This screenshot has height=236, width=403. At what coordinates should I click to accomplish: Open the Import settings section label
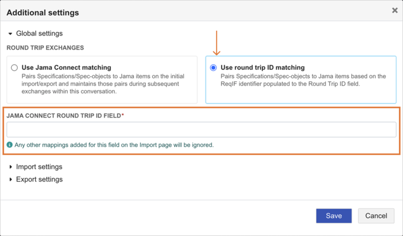(39, 167)
